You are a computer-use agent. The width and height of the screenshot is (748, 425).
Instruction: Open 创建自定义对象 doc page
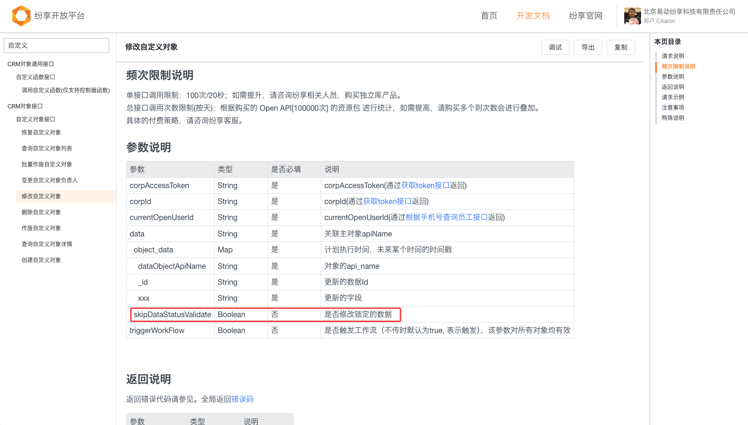tap(41, 260)
